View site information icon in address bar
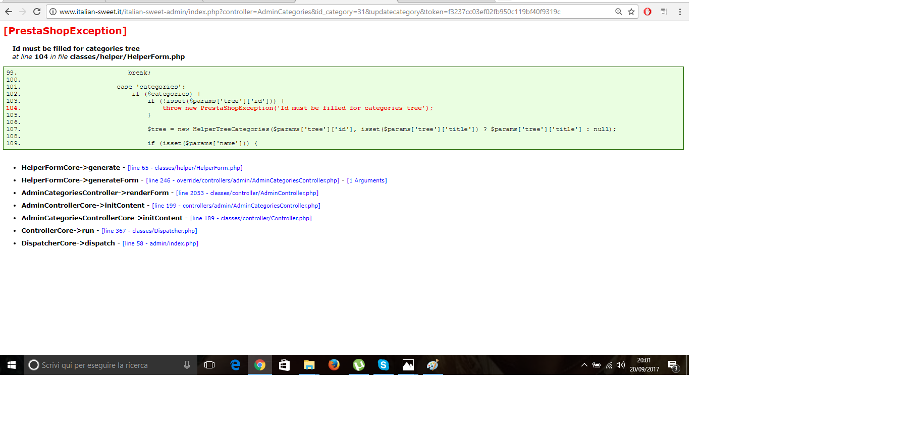 pos(53,12)
